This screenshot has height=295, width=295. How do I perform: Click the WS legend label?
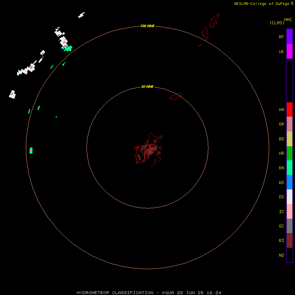click(281, 182)
